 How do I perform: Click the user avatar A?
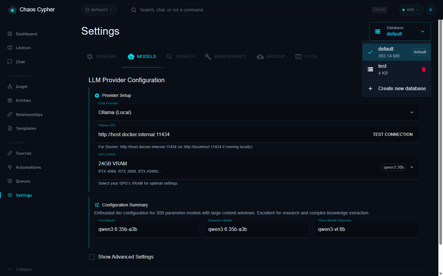(x=430, y=10)
